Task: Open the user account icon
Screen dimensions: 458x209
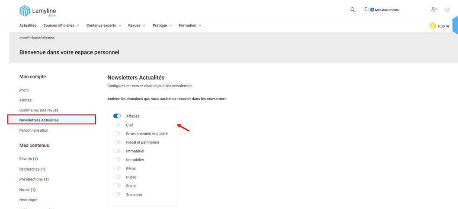Action: tap(434, 9)
